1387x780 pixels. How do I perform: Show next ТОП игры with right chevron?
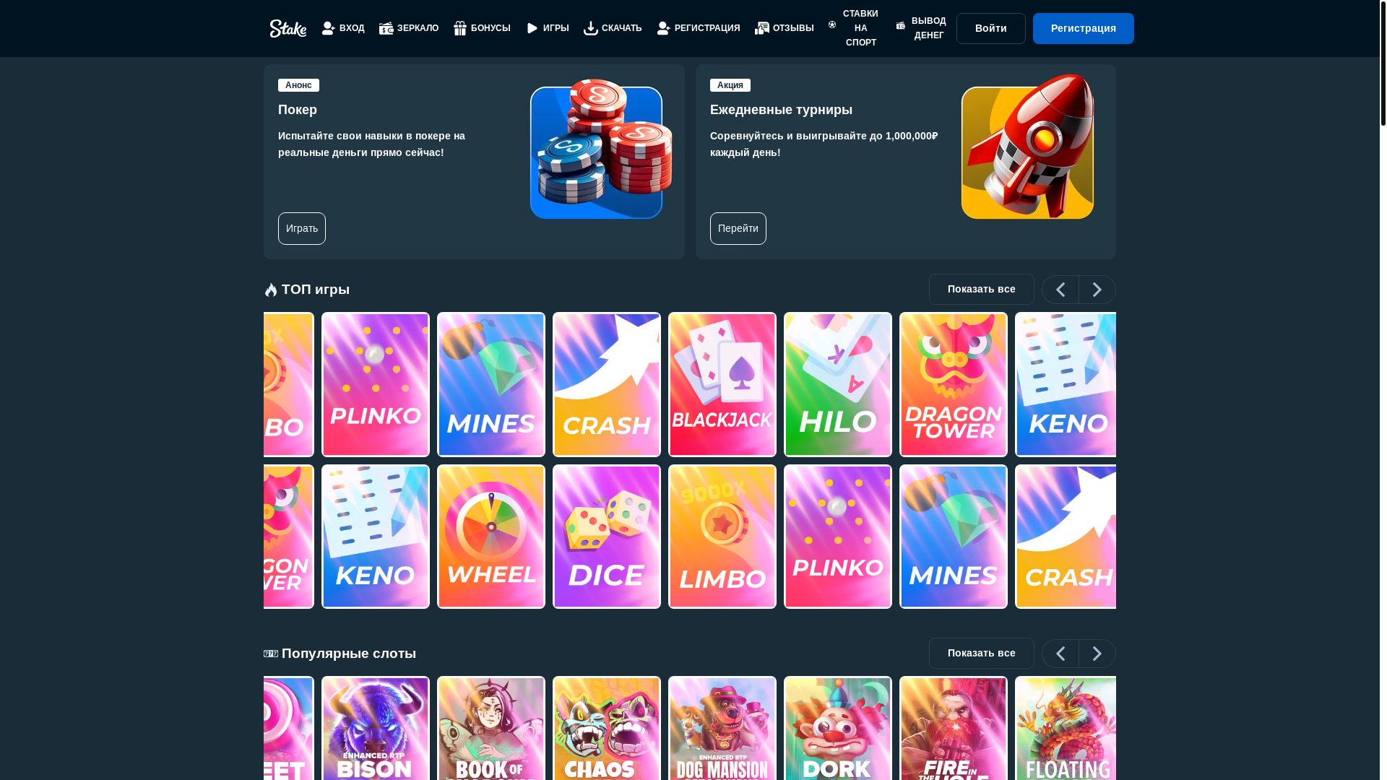(1097, 290)
